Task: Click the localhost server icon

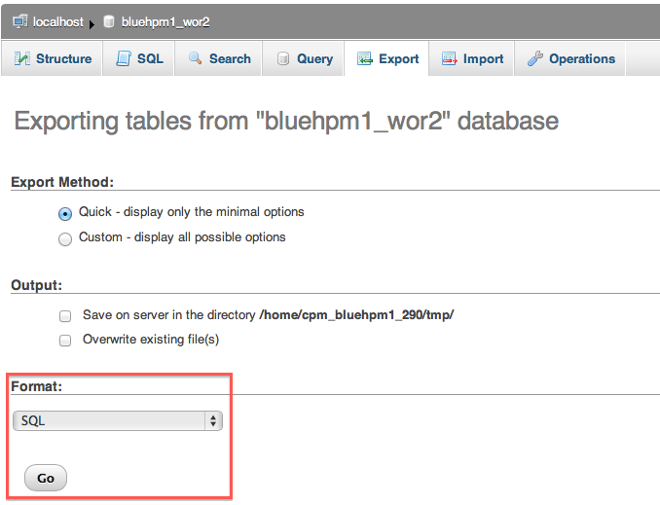Action: (20, 21)
